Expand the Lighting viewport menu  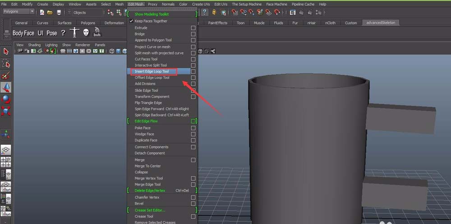[51, 45]
